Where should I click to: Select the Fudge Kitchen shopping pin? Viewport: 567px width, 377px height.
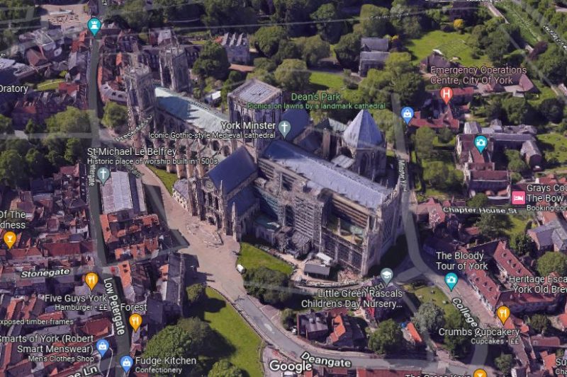[x=126, y=364]
